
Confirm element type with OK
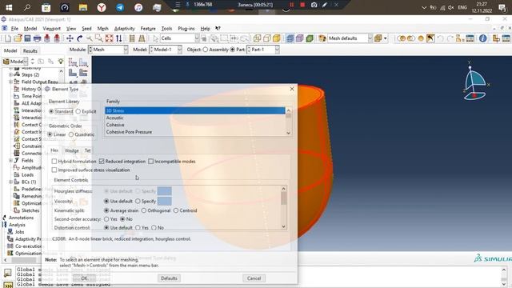84,278
